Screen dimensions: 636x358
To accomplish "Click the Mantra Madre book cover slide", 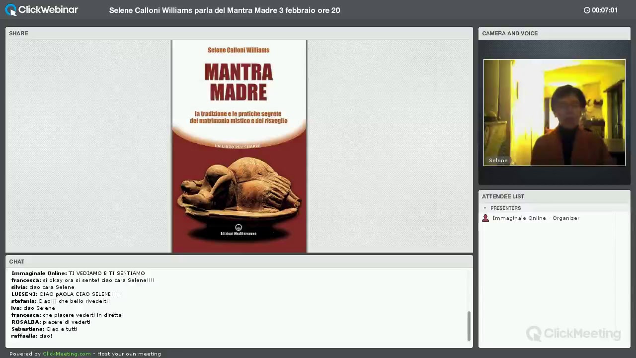I will click(239, 146).
